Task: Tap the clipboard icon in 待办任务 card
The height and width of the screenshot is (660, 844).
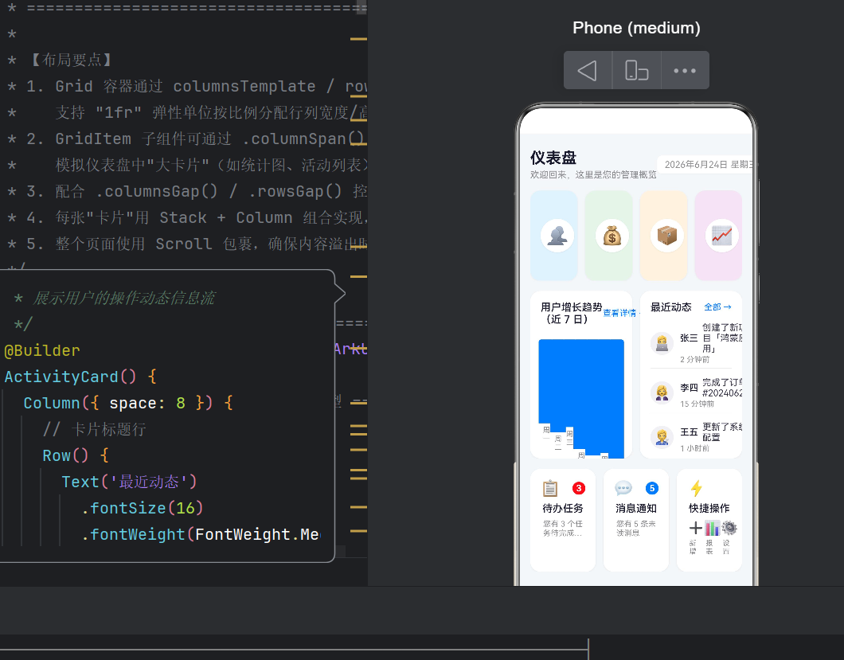Action: pos(550,488)
